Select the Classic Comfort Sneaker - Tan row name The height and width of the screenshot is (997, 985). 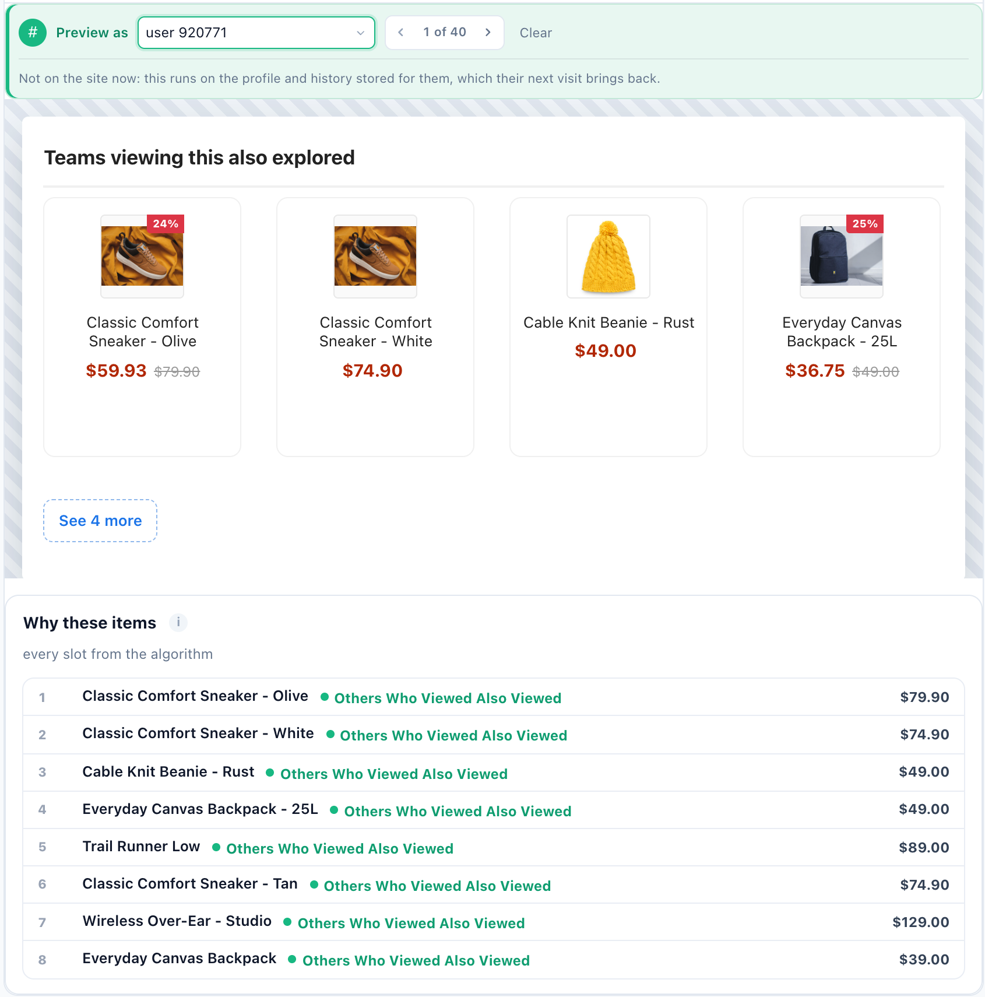click(190, 884)
